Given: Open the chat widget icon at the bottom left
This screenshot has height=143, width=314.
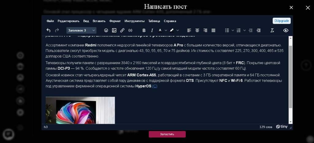Looking at the screenshot, I should click(x=8, y=134).
